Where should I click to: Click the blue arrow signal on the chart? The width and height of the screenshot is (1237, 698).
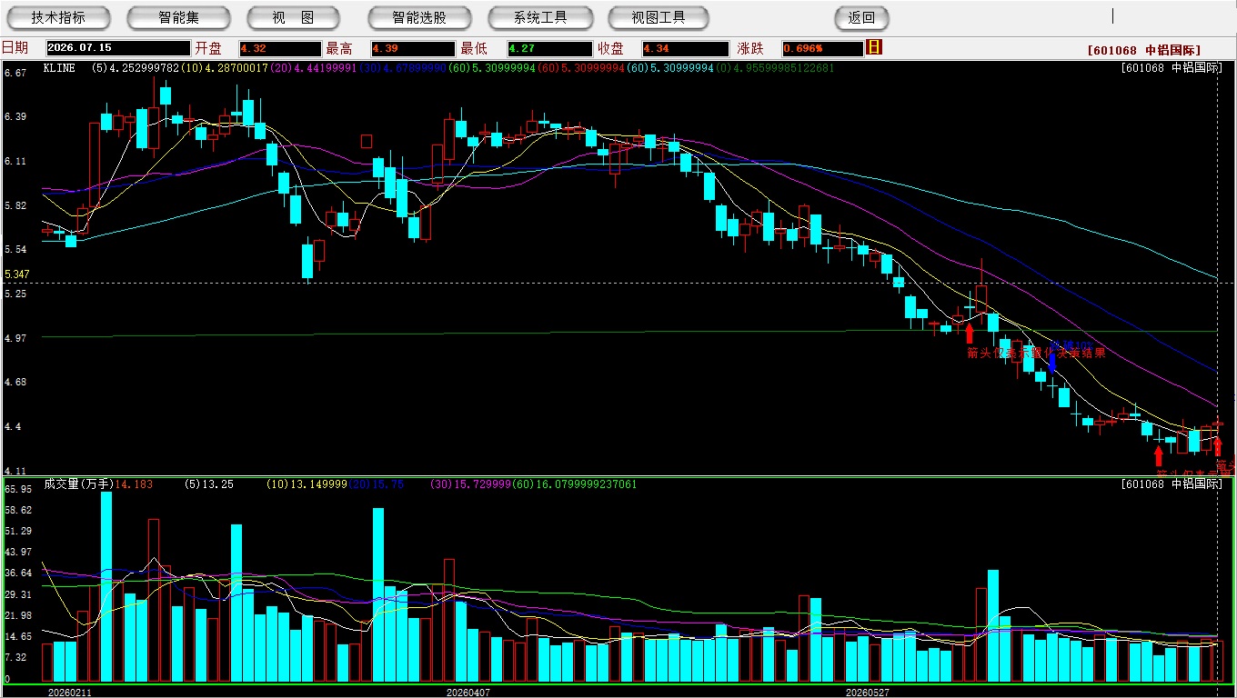click(x=1052, y=363)
